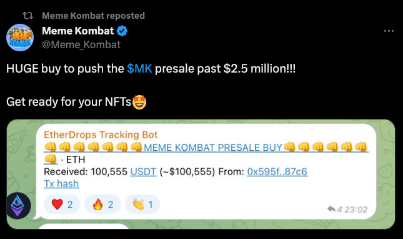The image size is (403, 239).
Task: Click the EtherDrops bot avatar icon
Action: pos(18,206)
